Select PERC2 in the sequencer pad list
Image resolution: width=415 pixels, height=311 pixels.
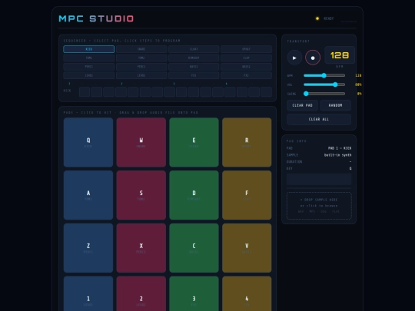(x=141, y=67)
